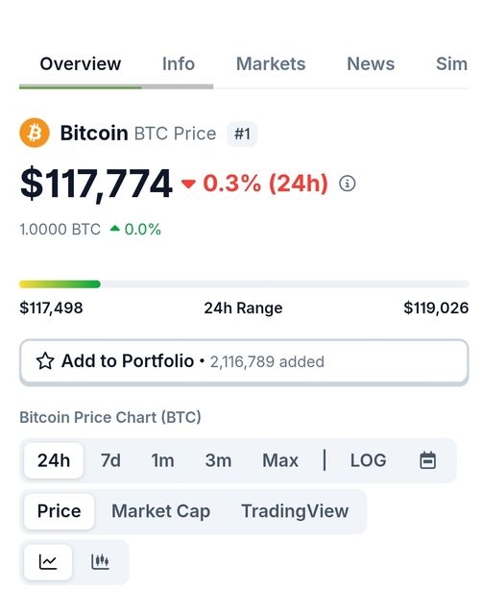
Task: Switch to the Markets tab
Action: pyautogui.click(x=271, y=64)
